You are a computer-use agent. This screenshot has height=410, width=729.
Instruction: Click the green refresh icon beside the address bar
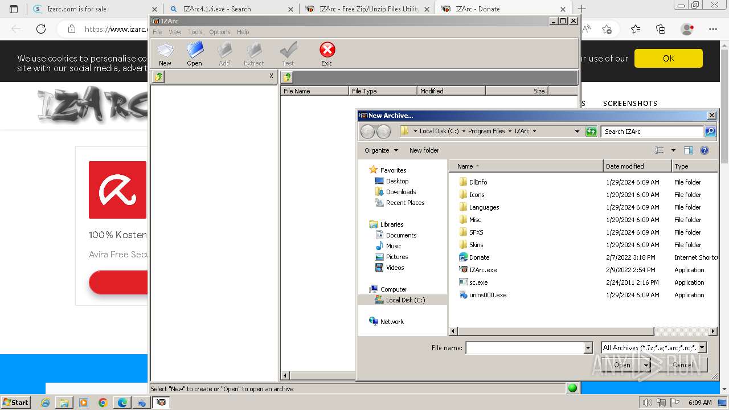coord(591,132)
